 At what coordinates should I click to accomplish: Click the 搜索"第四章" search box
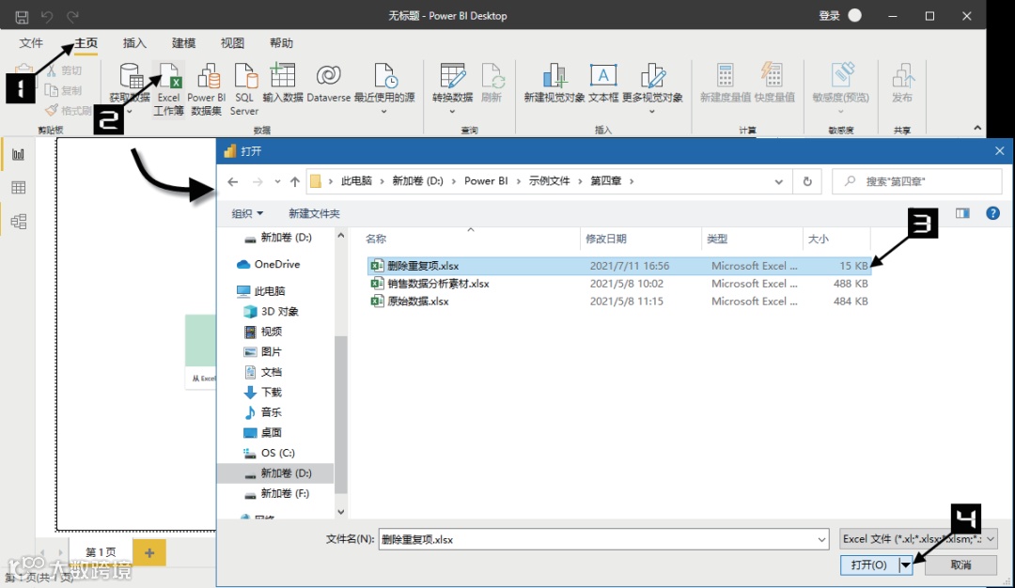(x=916, y=182)
